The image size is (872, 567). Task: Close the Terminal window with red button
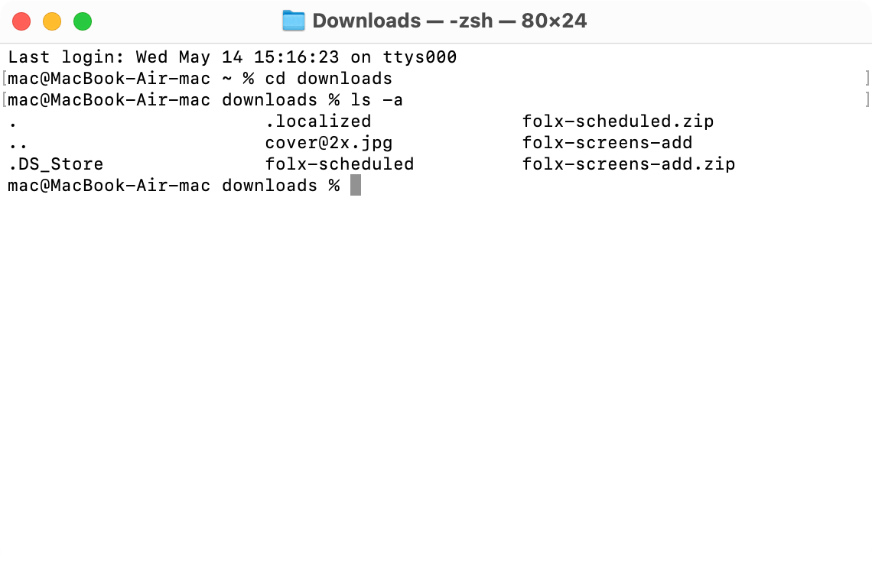21,21
